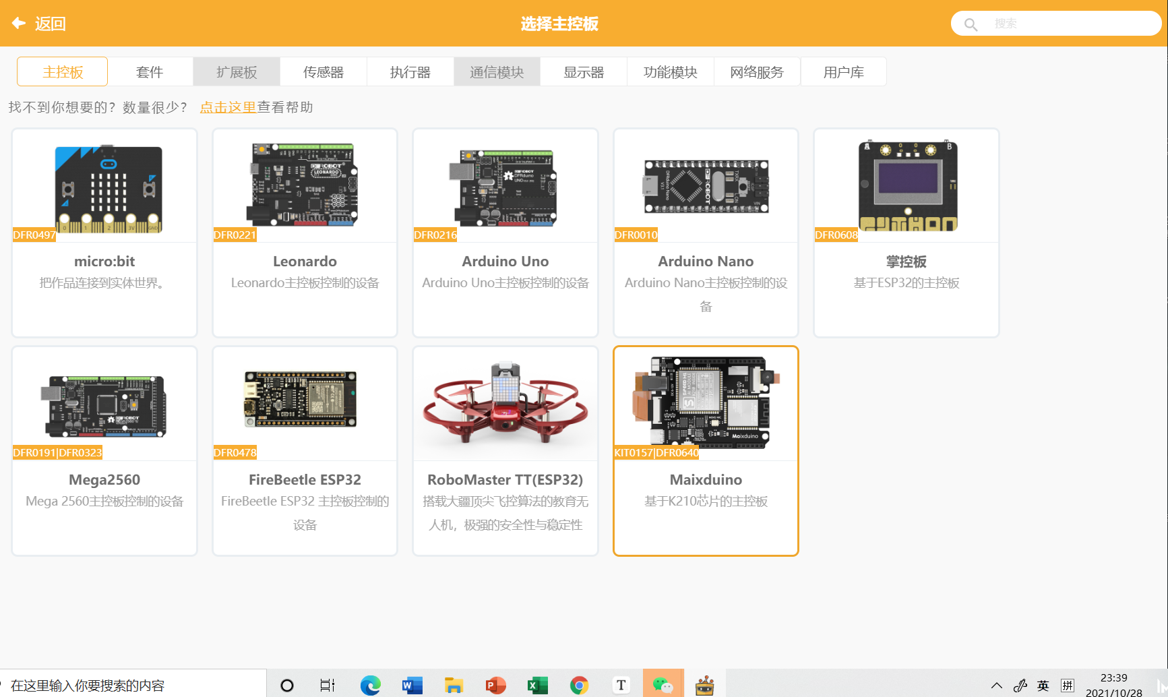This screenshot has height=697, width=1168.
Task: Switch to the 功能模块 tab
Action: (x=671, y=71)
